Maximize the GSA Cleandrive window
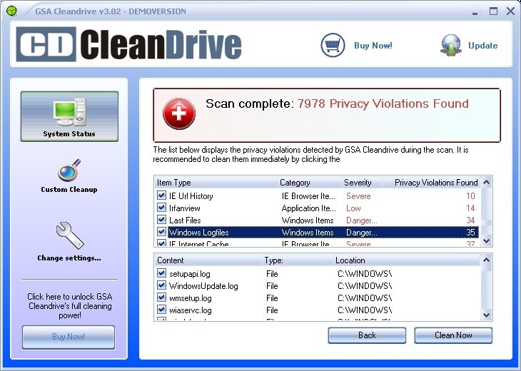Image resolution: width=521 pixels, height=371 pixels. pos(493,11)
